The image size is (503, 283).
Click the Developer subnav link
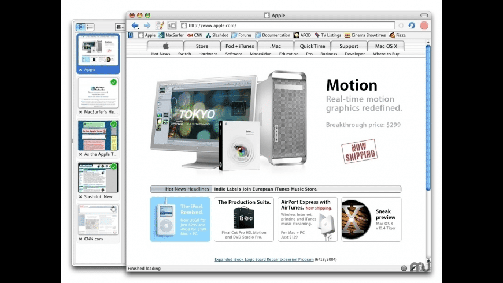pos(354,54)
